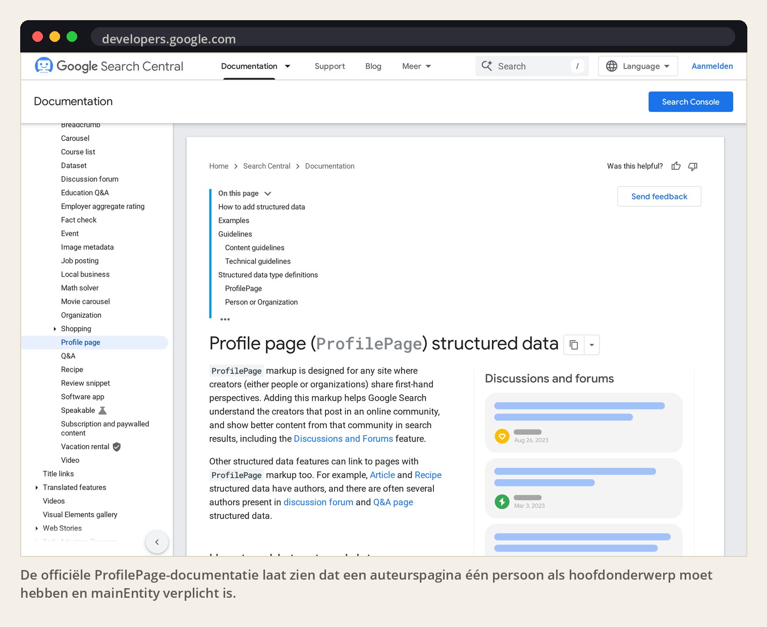Select Local business in sidebar
This screenshot has width=767, height=627.
click(x=85, y=274)
